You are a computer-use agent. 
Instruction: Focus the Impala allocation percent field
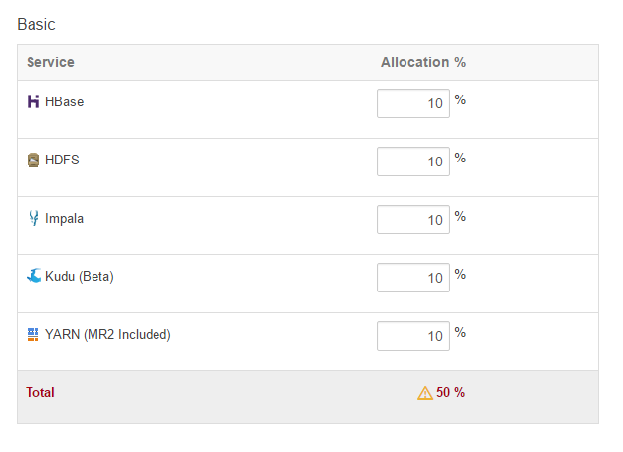pos(412,220)
